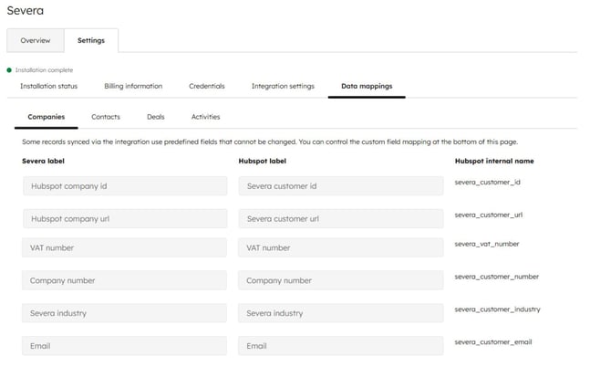Image resolution: width=611 pixels, height=367 pixels.
Task: Select the Settings tab
Action: [91, 40]
